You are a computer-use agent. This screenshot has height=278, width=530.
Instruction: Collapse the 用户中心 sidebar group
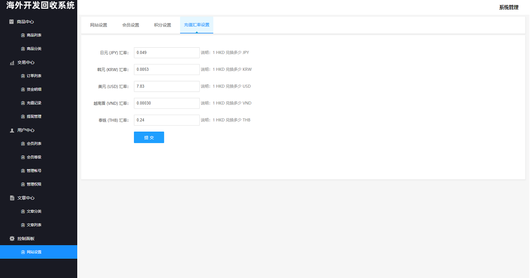click(26, 130)
